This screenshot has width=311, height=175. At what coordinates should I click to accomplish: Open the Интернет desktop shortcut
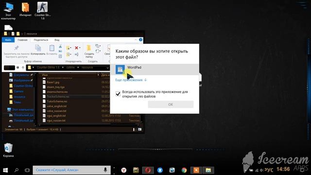25,10
